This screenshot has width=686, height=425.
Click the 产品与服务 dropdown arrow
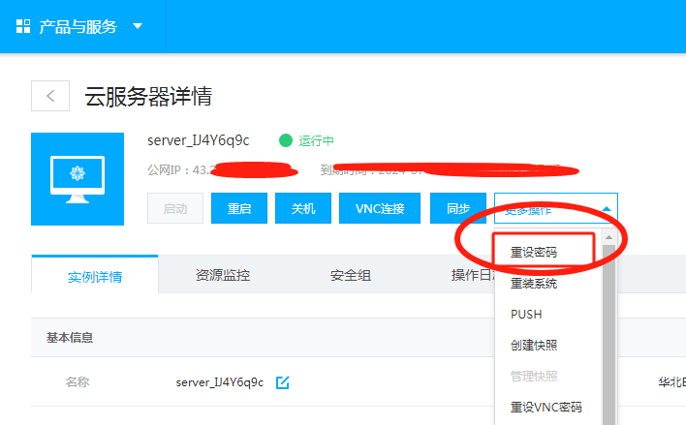(138, 26)
